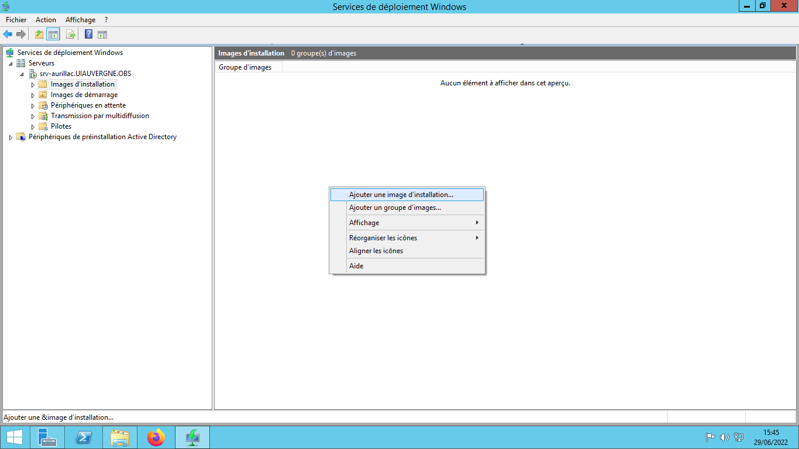Collapse the srv-aurillac.UIAUVERGNE.OBS node
The width and height of the screenshot is (799, 449).
click(x=22, y=74)
